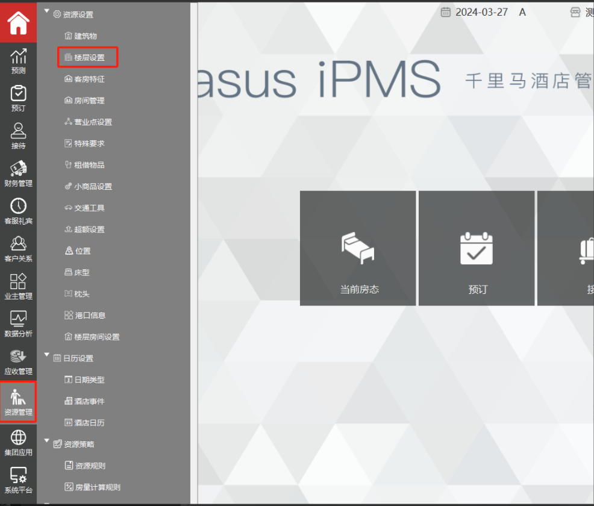Open the 客服礼宾 concierge module
The image size is (594, 506).
(18, 211)
